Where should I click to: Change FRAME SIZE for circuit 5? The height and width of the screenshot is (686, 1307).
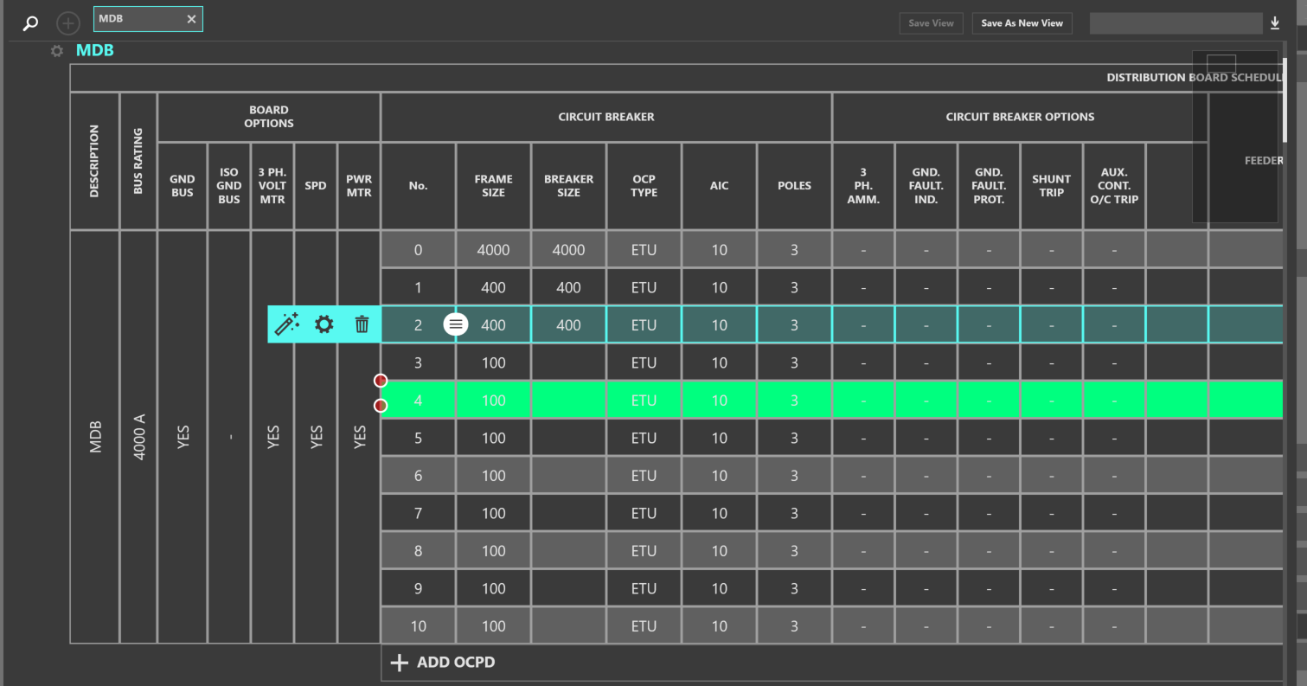492,438
